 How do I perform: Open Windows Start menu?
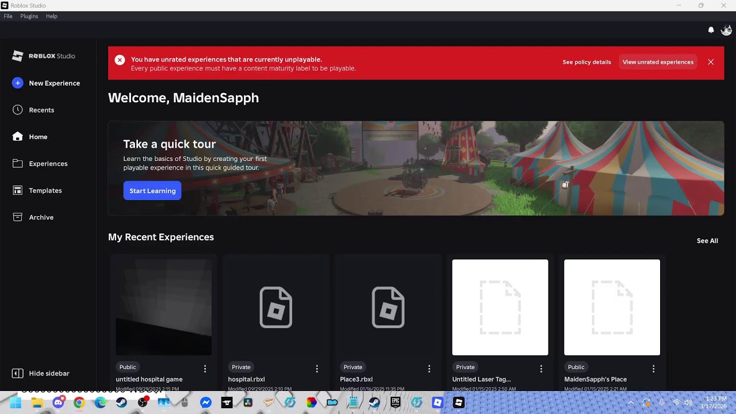[x=16, y=402]
